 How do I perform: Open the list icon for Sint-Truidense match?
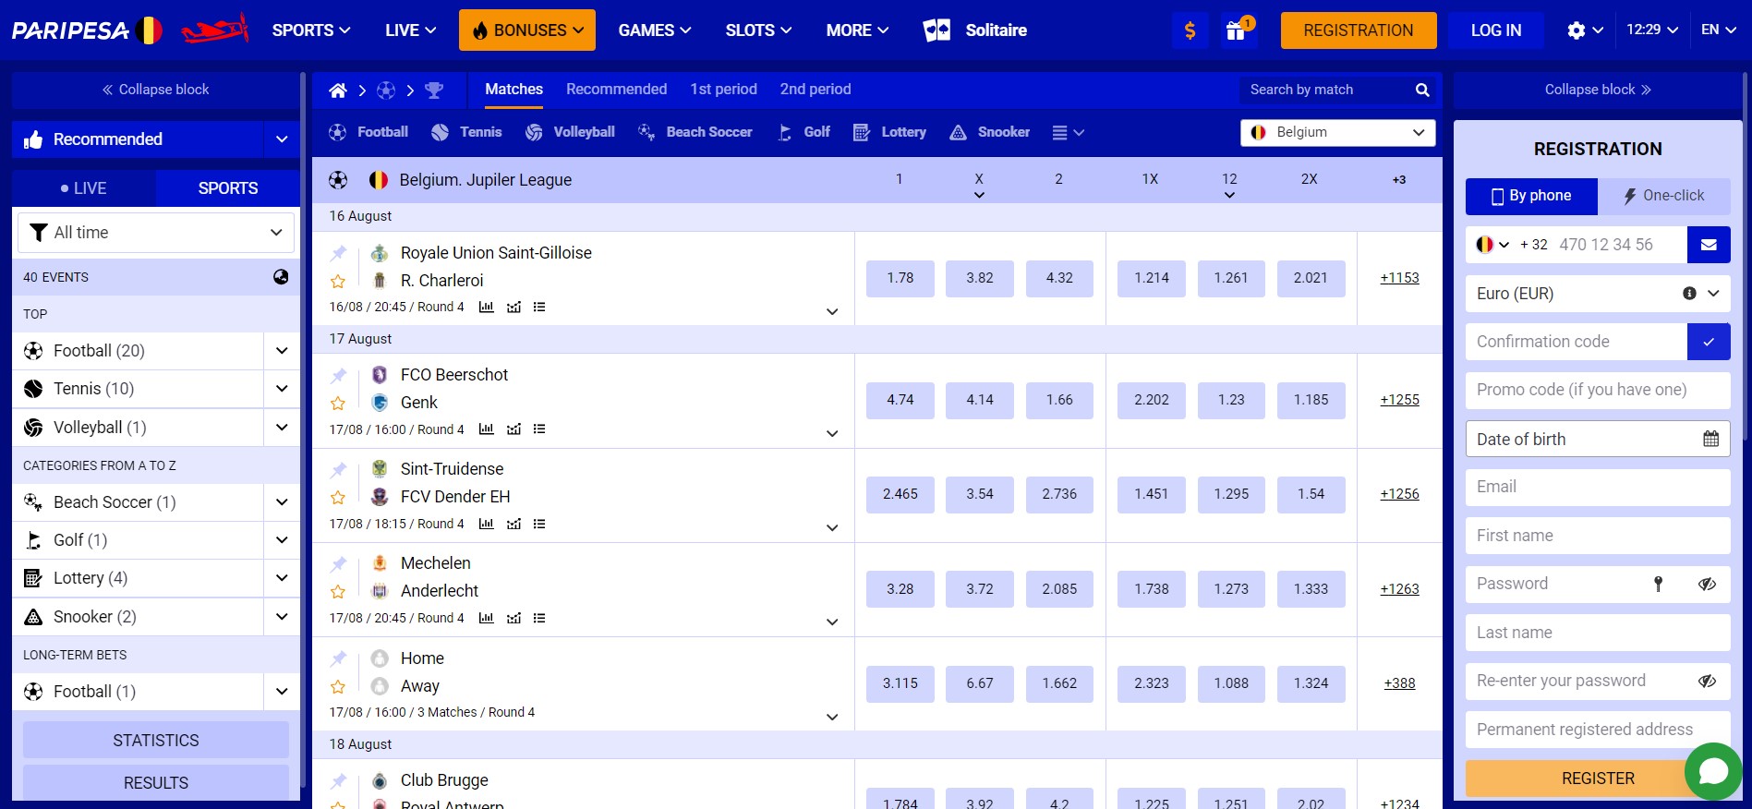coord(539,524)
